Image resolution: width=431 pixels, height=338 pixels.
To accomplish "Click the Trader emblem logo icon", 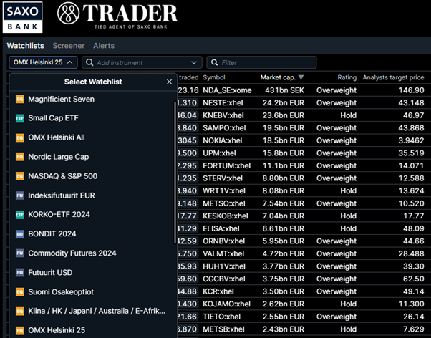I will [x=69, y=13].
